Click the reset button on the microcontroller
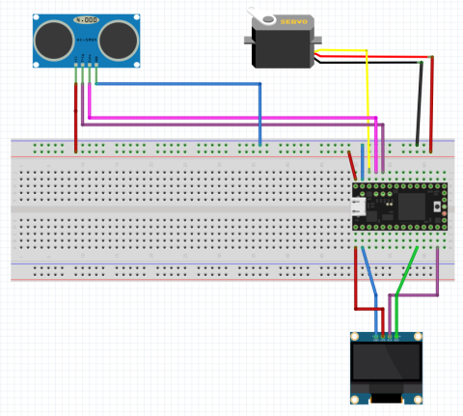463x416 pixels. [437, 207]
